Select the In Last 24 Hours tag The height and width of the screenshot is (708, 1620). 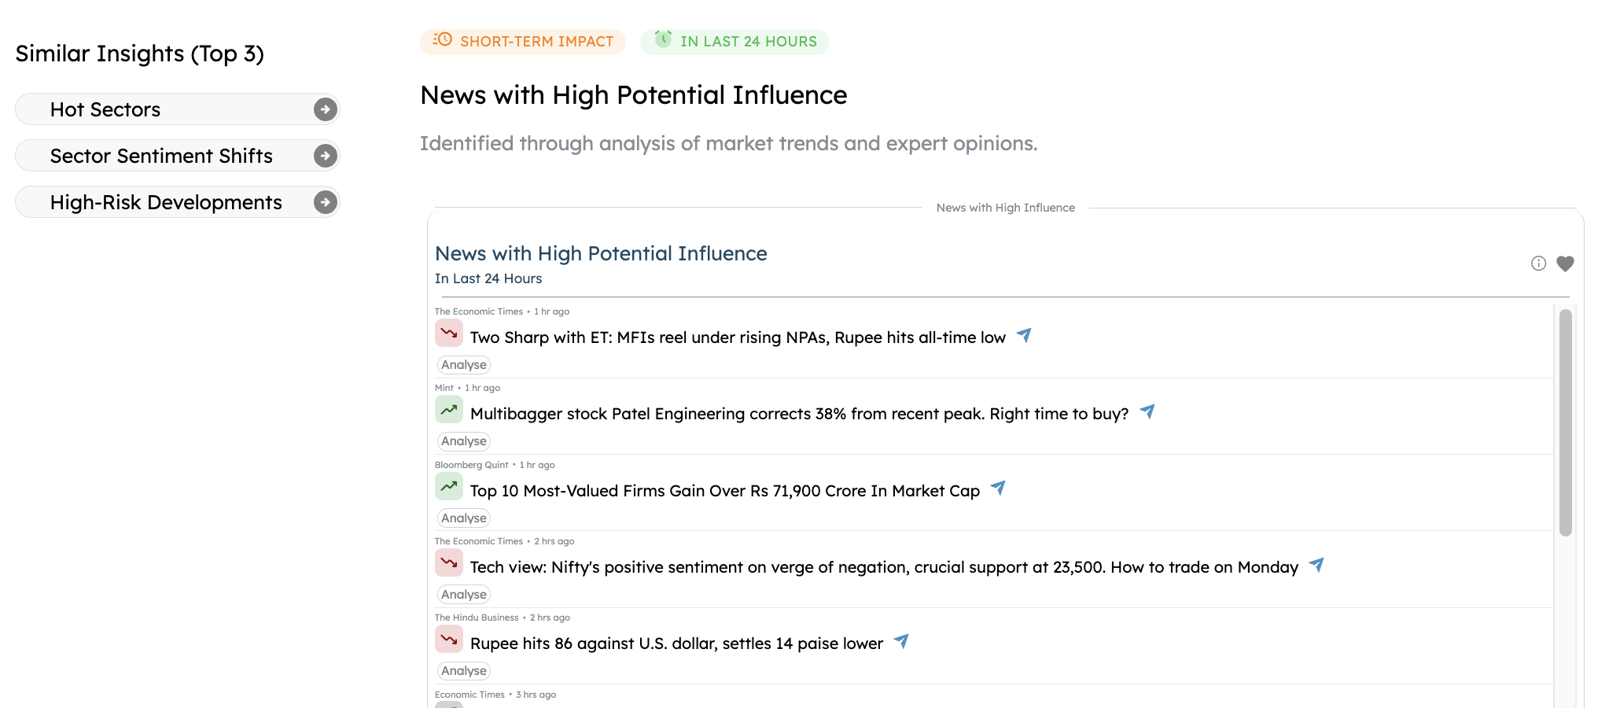(x=735, y=42)
